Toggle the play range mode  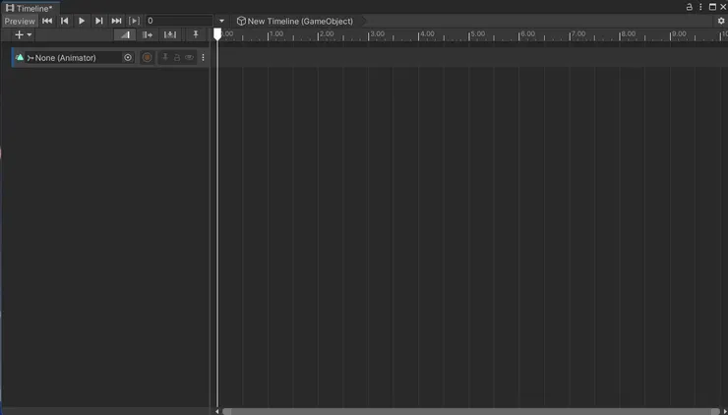click(x=134, y=21)
